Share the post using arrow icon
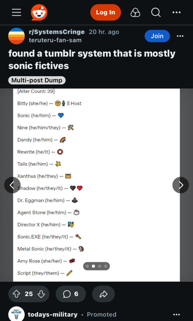The image size is (193, 321). [x=103, y=294]
